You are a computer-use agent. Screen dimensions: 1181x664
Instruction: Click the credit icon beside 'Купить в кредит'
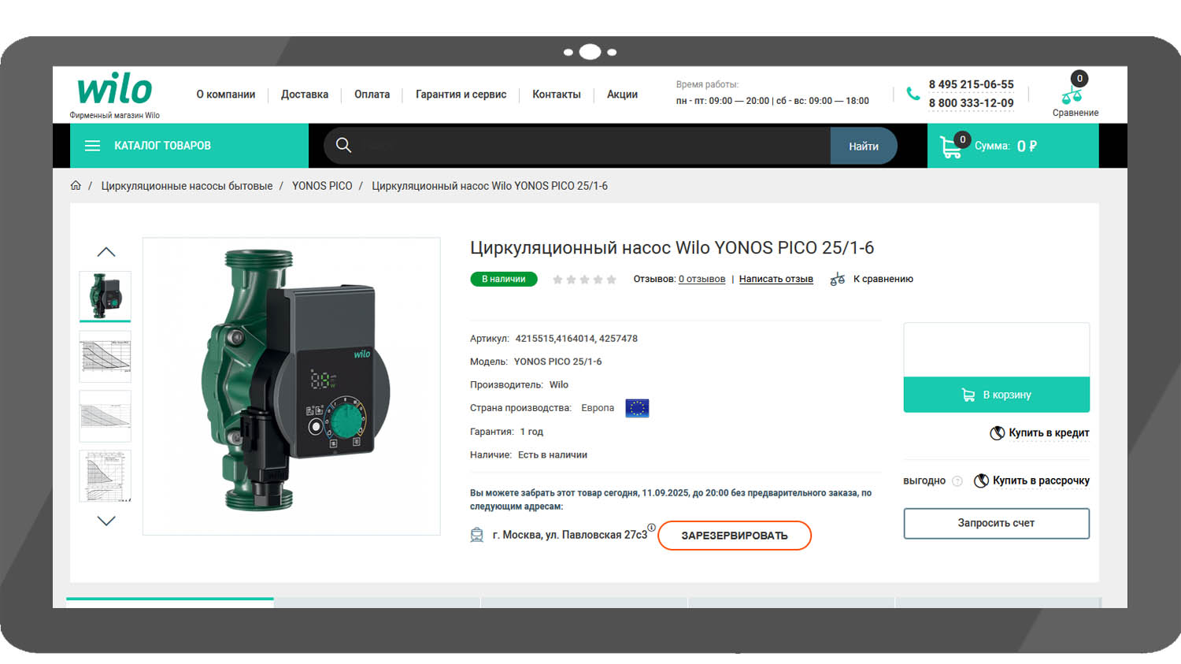[x=997, y=433]
